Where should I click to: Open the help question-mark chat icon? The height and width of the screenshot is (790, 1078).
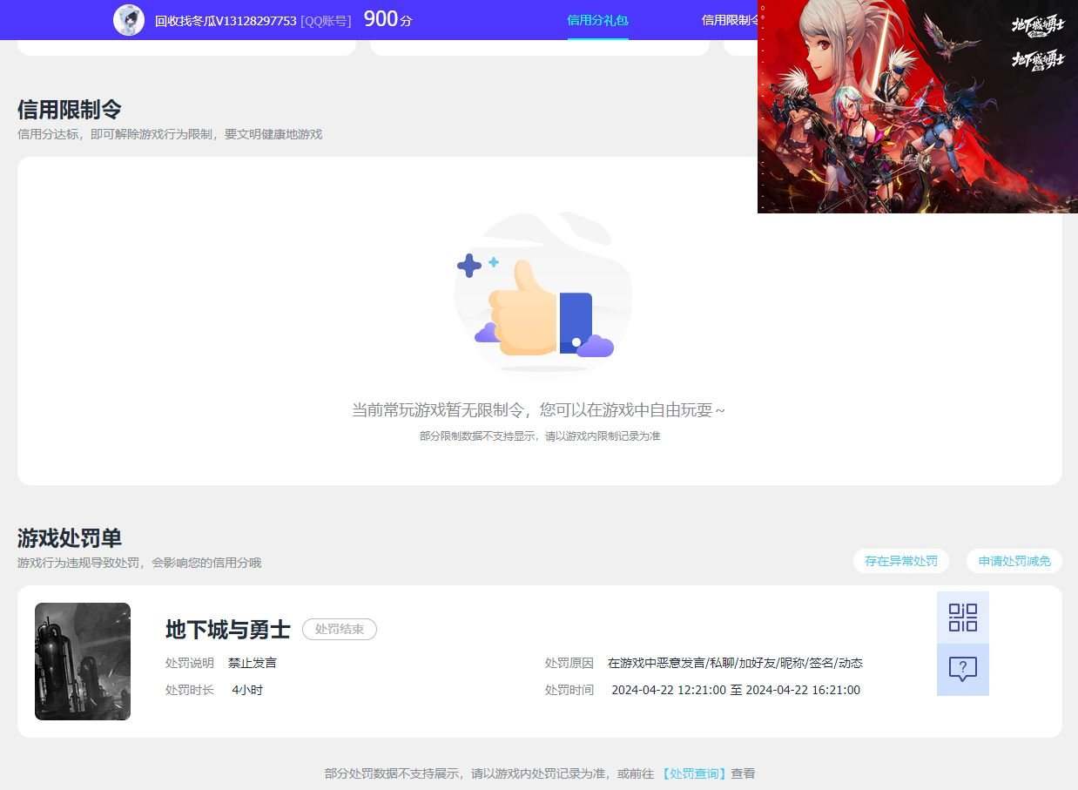pos(962,670)
